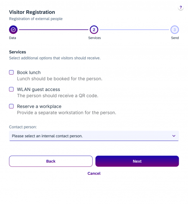Viewport: 188px width, 204px height.
Task: Open the internal contact person dropdown
Action: tap(94, 136)
